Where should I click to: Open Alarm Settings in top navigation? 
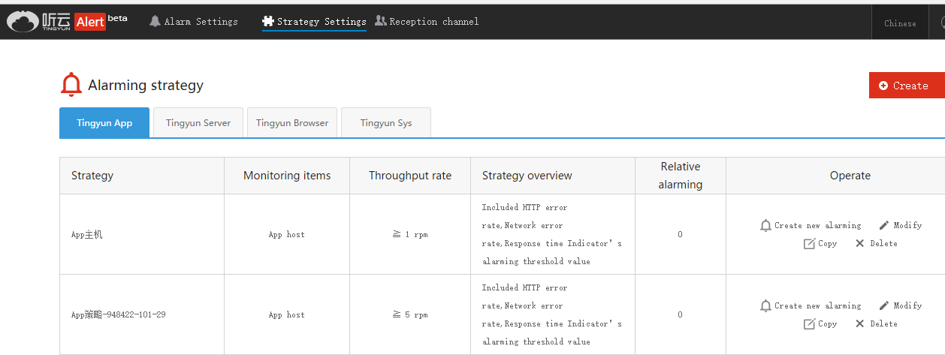click(x=194, y=22)
